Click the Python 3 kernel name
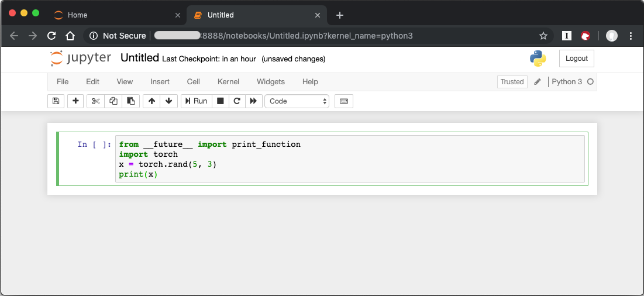This screenshot has height=296, width=644. click(567, 82)
